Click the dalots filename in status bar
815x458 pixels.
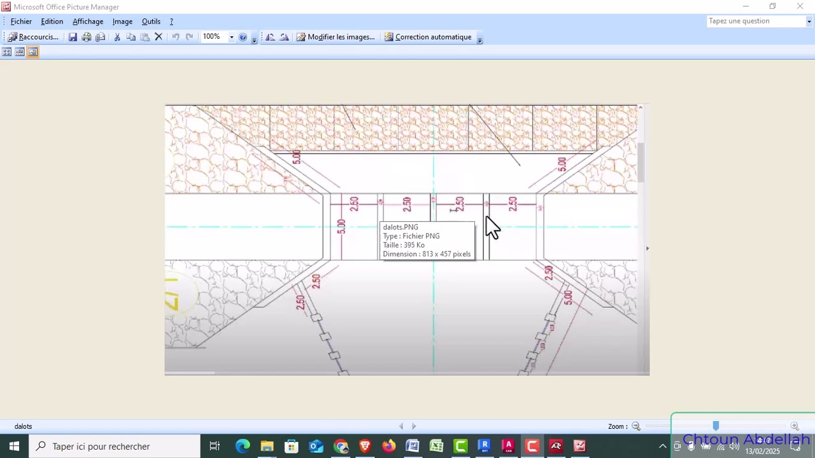[23, 426]
